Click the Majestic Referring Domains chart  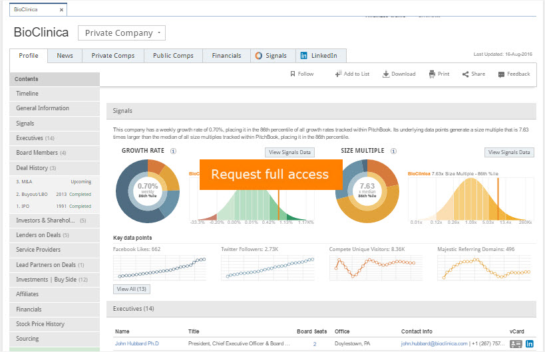484,268
